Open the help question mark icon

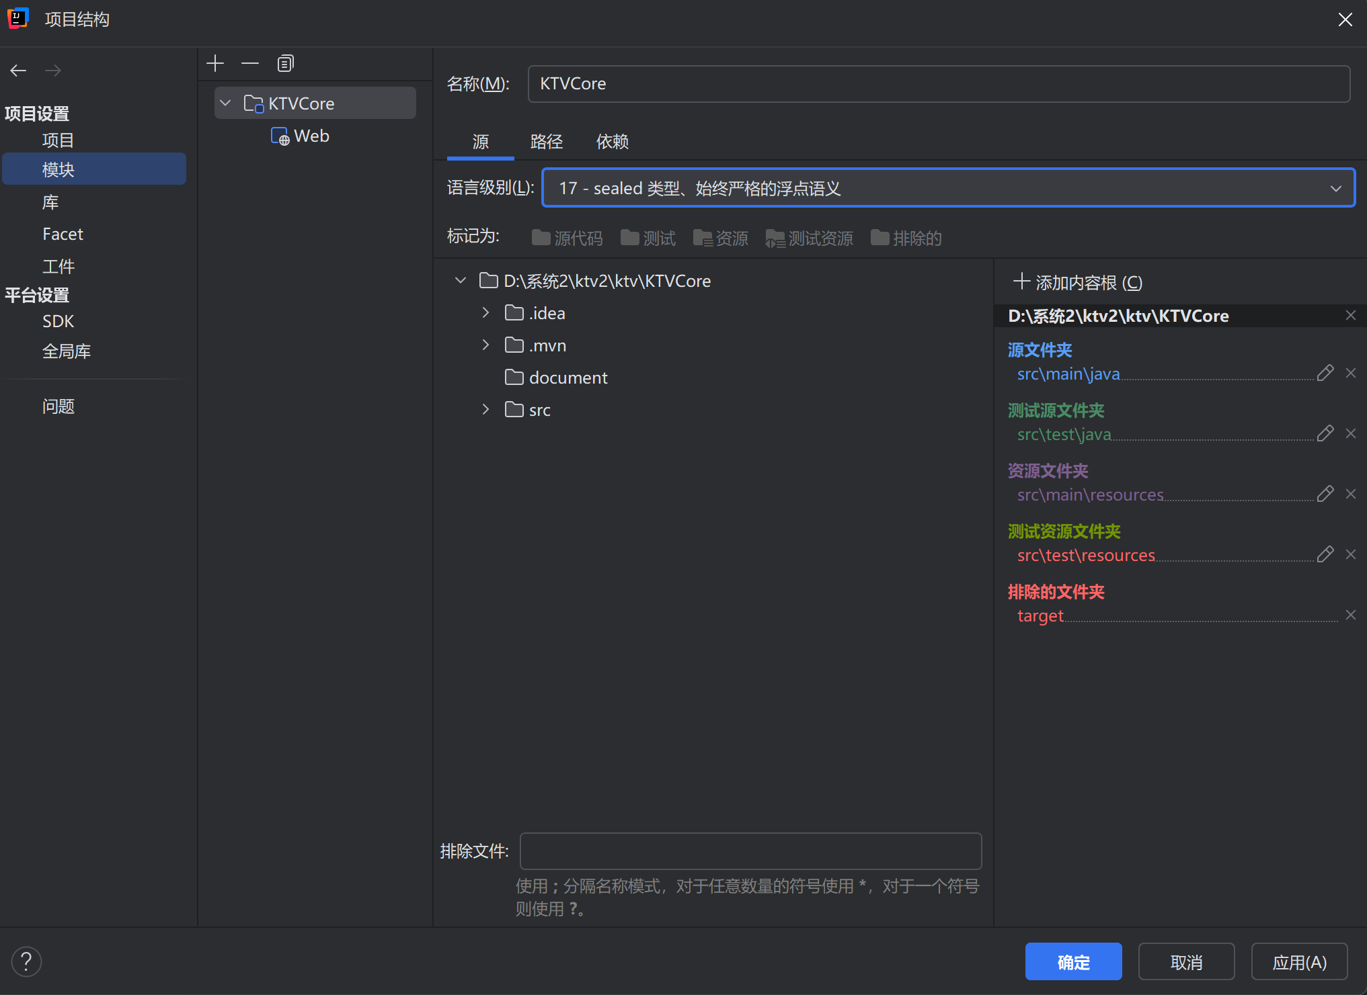26,961
